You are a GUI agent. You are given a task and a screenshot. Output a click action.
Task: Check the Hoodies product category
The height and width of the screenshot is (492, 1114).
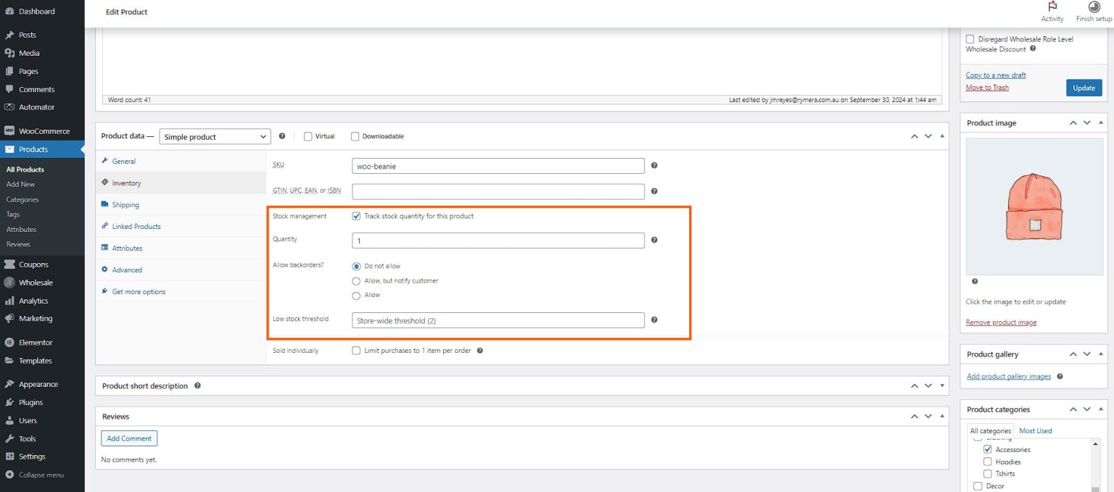coord(988,462)
